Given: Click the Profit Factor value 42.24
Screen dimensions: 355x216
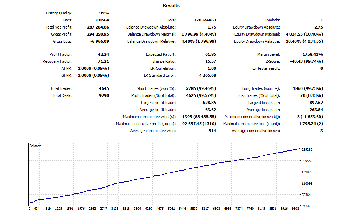Looking at the screenshot, I should (103, 54).
